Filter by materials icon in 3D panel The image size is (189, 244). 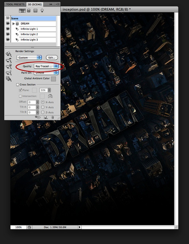pyautogui.click(x=36, y=11)
